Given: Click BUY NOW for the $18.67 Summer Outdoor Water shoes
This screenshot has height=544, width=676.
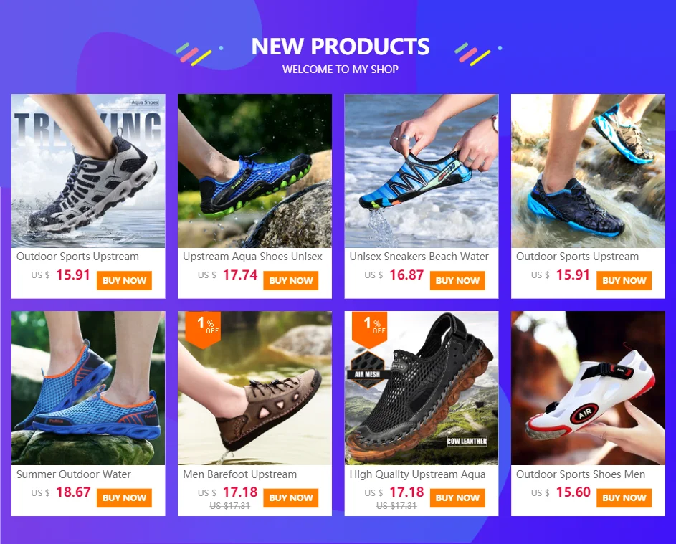Looking at the screenshot, I should tap(124, 498).
